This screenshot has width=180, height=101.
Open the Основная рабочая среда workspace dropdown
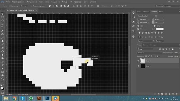[167, 6]
